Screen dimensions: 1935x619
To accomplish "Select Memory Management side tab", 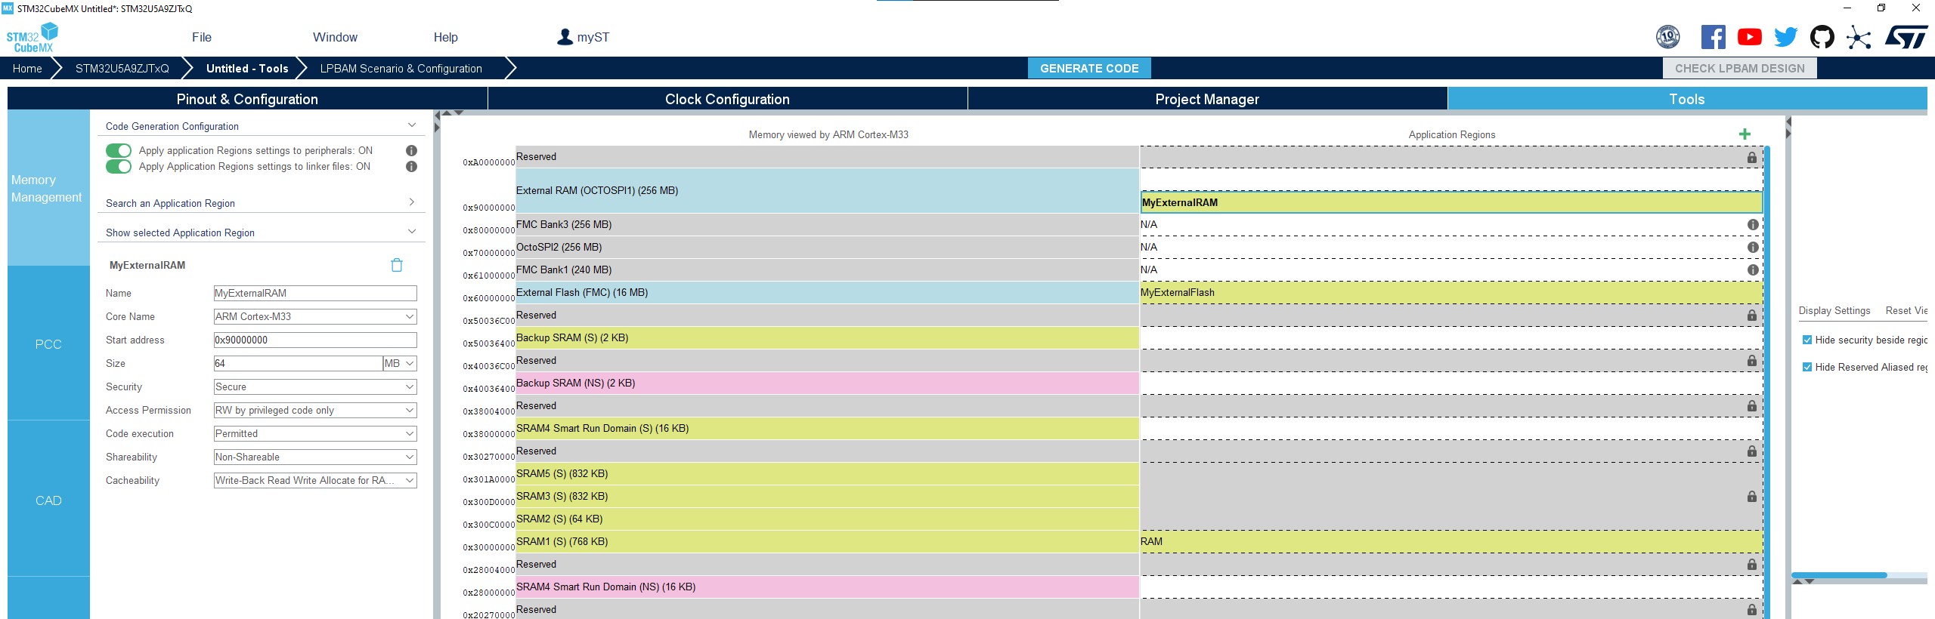I will tap(48, 188).
